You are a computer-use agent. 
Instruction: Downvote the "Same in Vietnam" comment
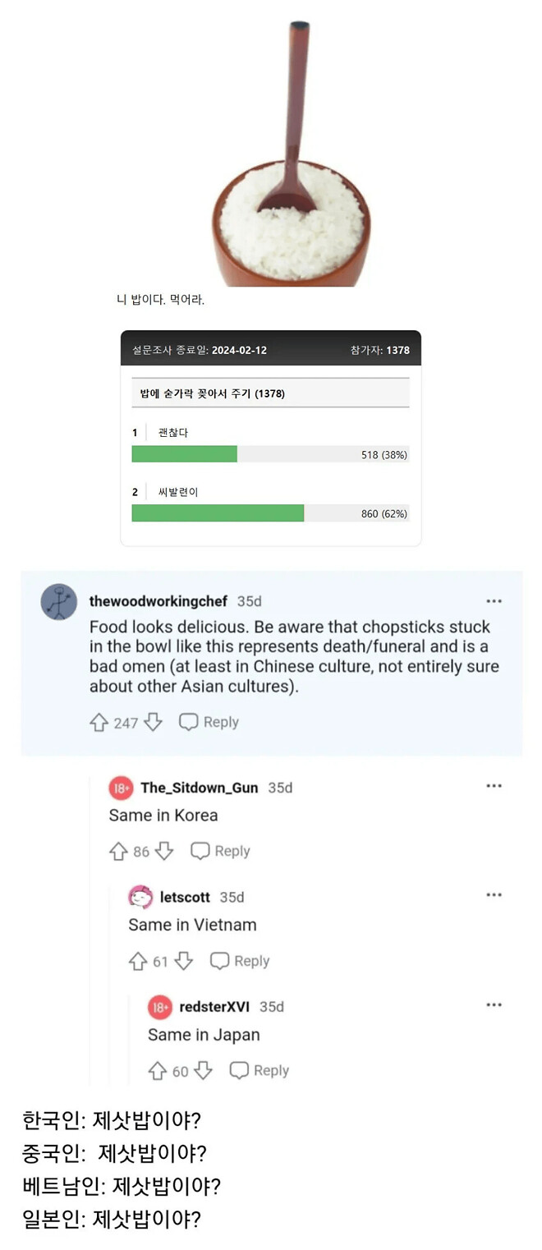coord(185,961)
